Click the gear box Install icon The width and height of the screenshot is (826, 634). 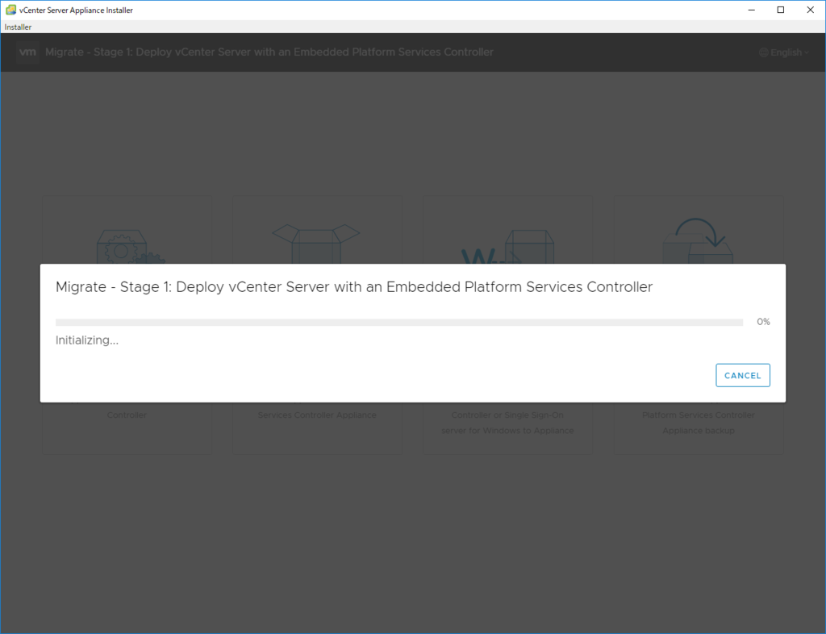point(131,247)
